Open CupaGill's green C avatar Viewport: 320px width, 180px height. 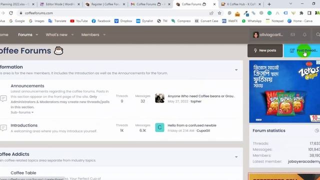(x=159, y=127)
